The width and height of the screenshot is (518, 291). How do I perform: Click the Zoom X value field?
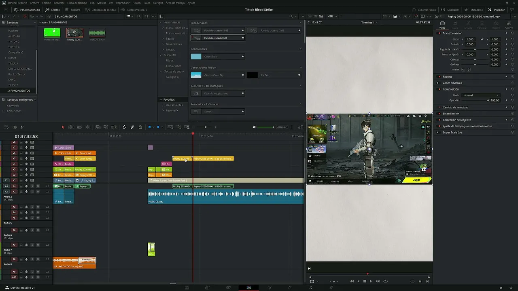(x=470, y=39)
